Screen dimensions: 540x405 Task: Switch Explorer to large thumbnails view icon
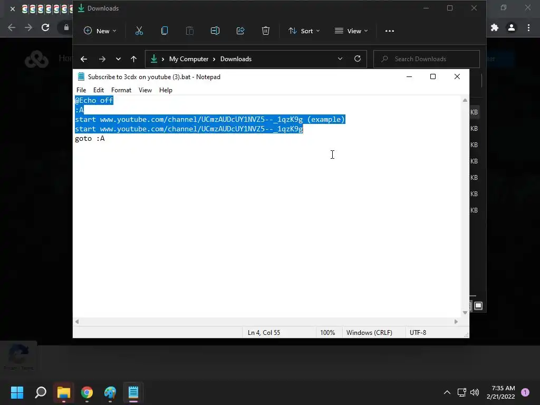(478, 306)
